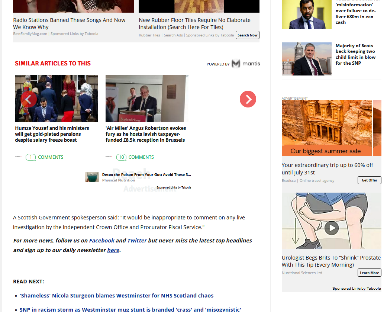This screenshot has height=312, width=387.
Task: Click Sponsored Links by Taboola in sidebar
Action: [x=357, y=288]
